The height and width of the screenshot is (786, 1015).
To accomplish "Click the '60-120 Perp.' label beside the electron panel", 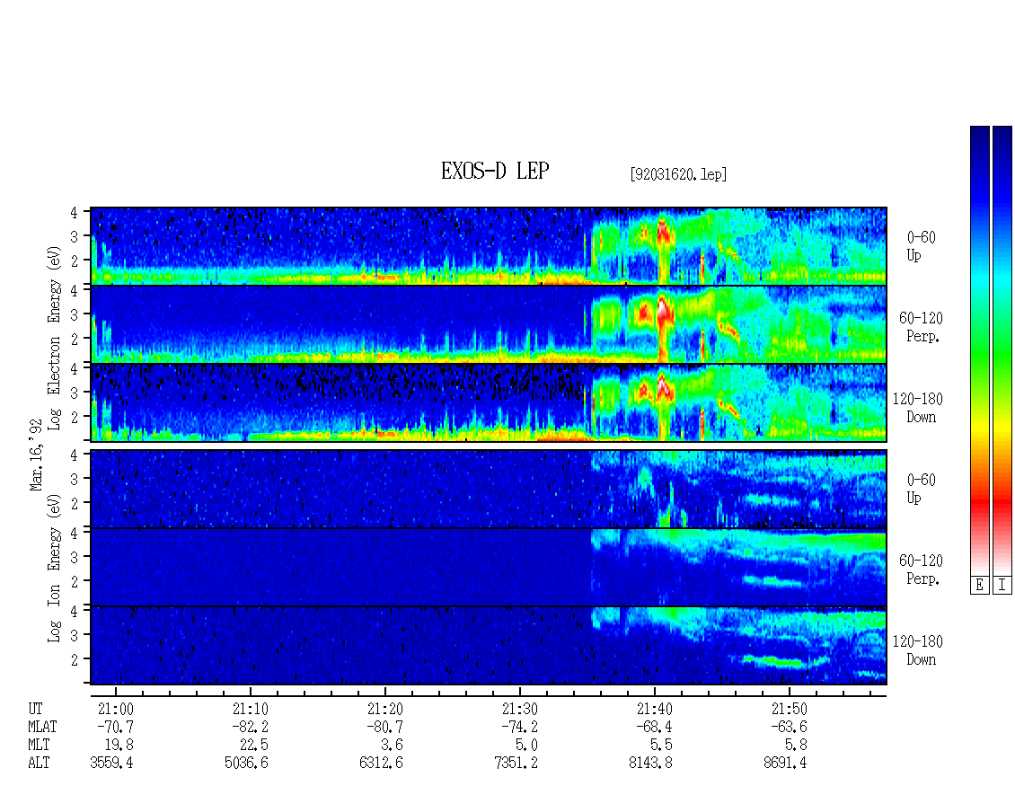I will click(x=921, y=327).
